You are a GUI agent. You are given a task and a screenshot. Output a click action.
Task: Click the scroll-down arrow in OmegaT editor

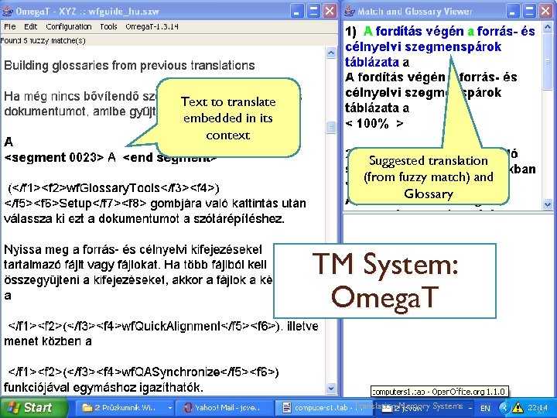click(x=331, y=388)
